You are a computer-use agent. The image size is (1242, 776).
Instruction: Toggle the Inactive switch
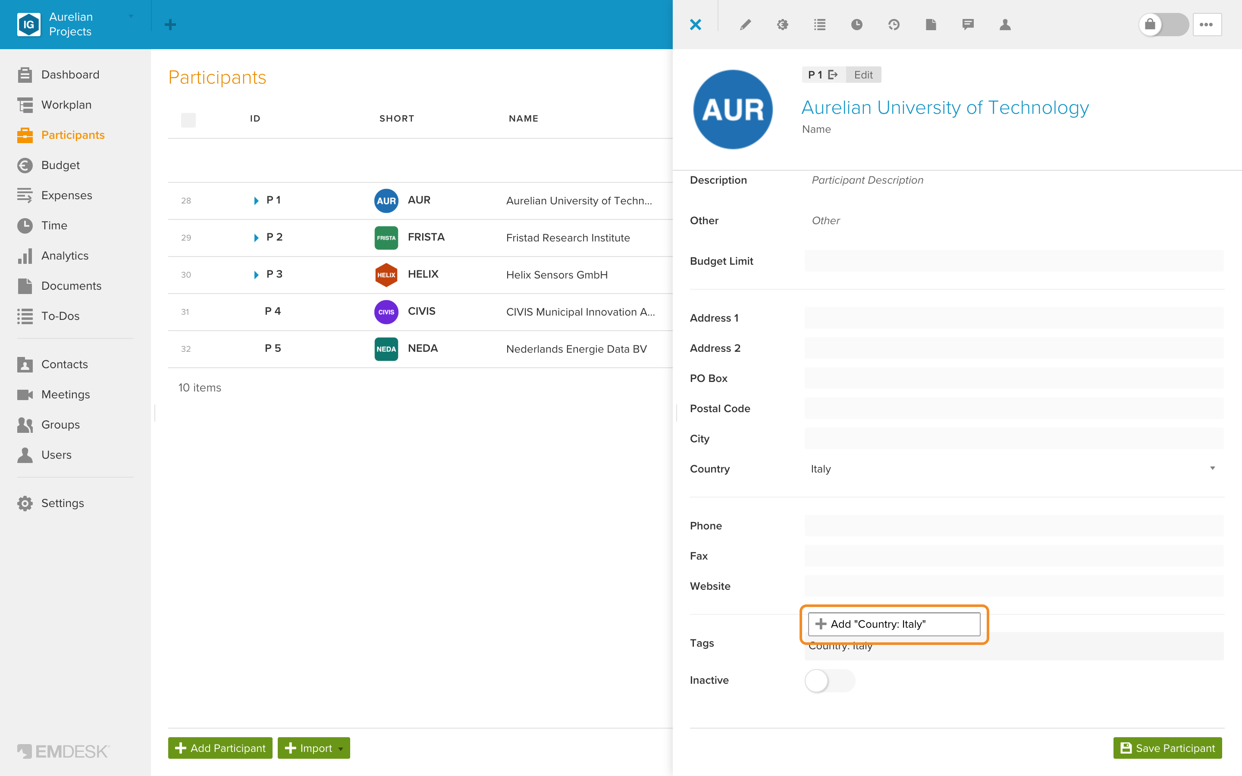pos(829,681)
